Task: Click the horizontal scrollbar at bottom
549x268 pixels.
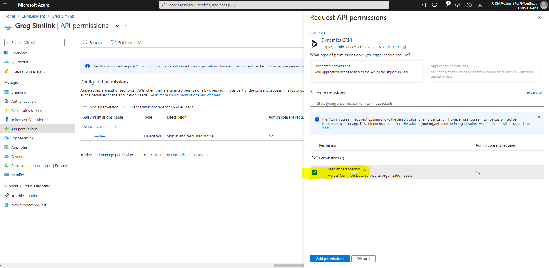Action: [288, 265]
